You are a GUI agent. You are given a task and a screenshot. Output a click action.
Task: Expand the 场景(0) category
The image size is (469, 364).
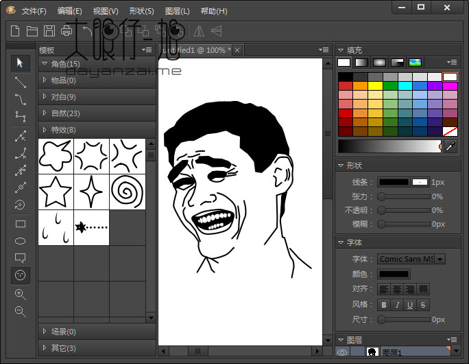(x=97, y=331)
